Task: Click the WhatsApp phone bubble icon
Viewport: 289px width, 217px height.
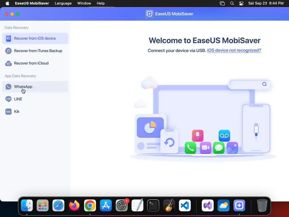Action: 8,86
